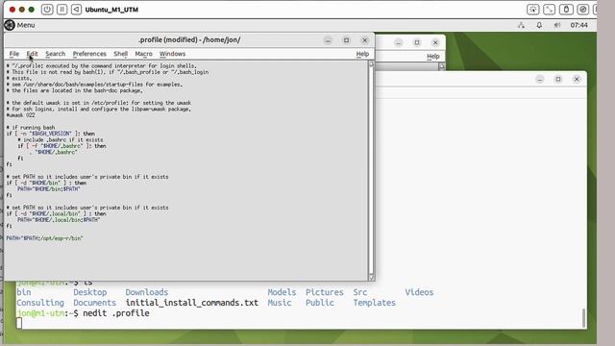
Task: Click the volume speaker icon in panel
Action: tap(557, 25)
